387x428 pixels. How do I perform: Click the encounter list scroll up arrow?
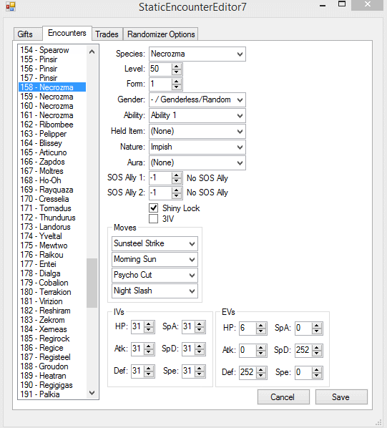(x=92, y=52)
